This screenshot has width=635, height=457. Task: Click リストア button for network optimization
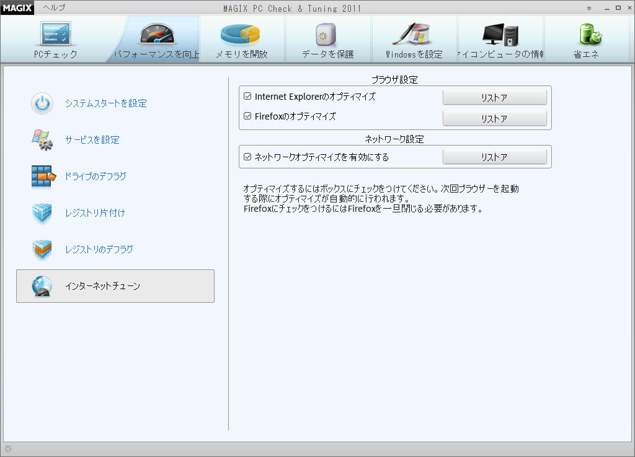point(494,157)
